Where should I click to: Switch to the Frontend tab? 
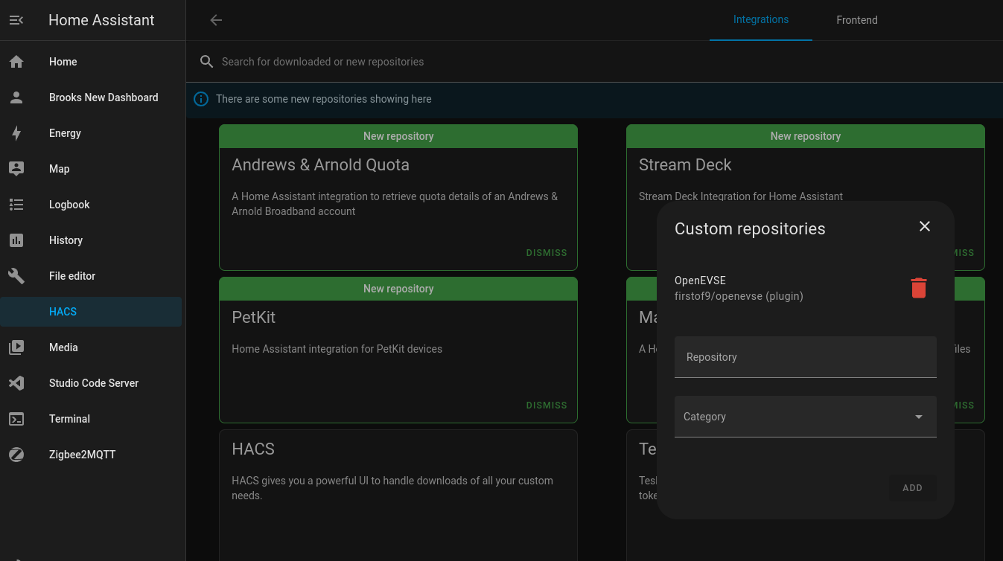pos(857,20)
